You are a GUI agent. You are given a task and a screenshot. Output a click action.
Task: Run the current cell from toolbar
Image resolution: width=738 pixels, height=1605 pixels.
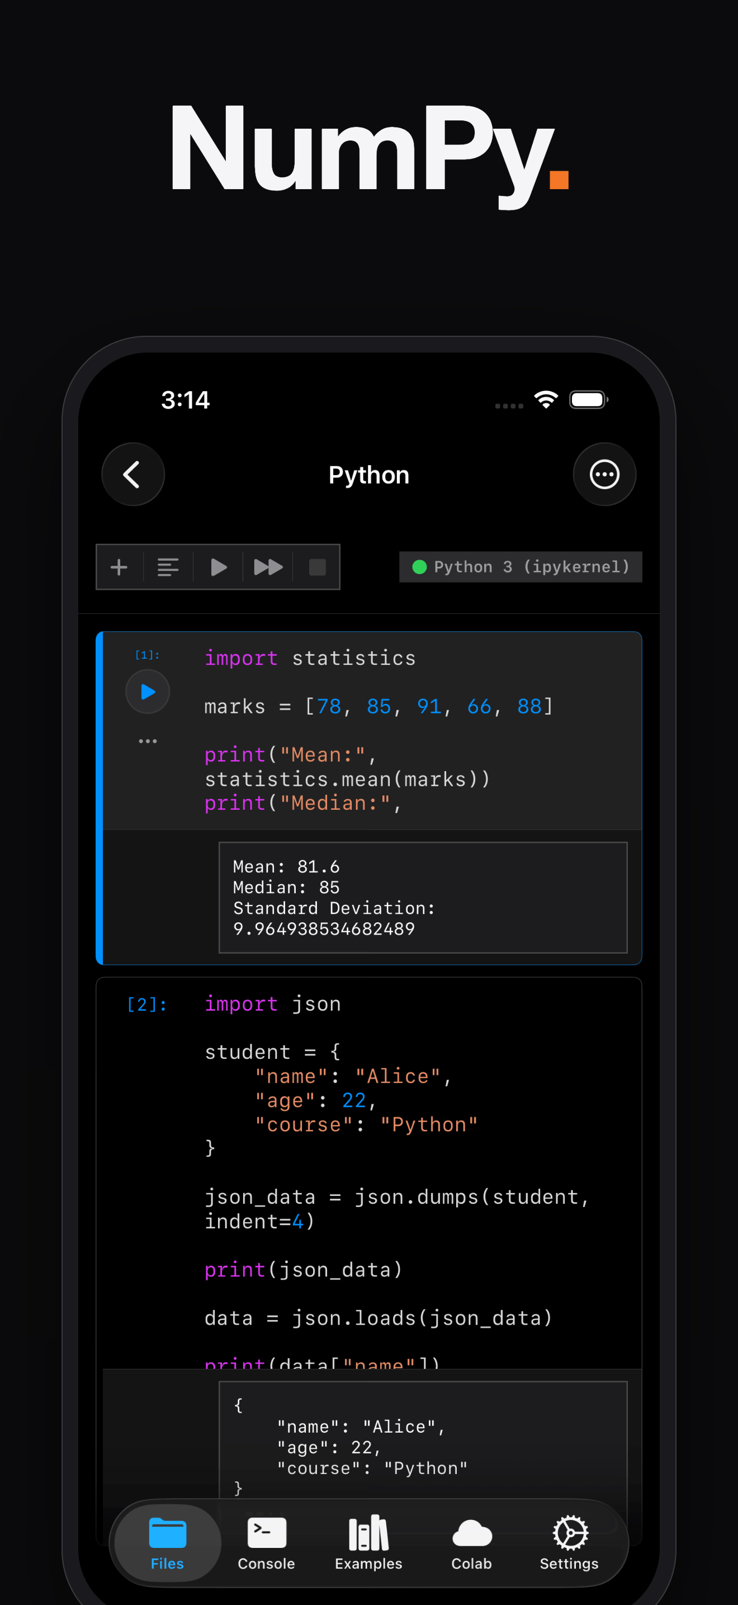click(x=219, y=567)
